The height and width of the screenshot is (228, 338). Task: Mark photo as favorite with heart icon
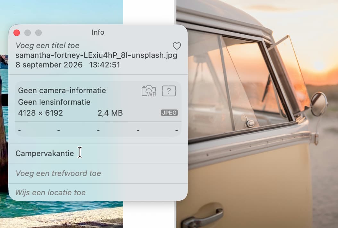tap(177, 46)
